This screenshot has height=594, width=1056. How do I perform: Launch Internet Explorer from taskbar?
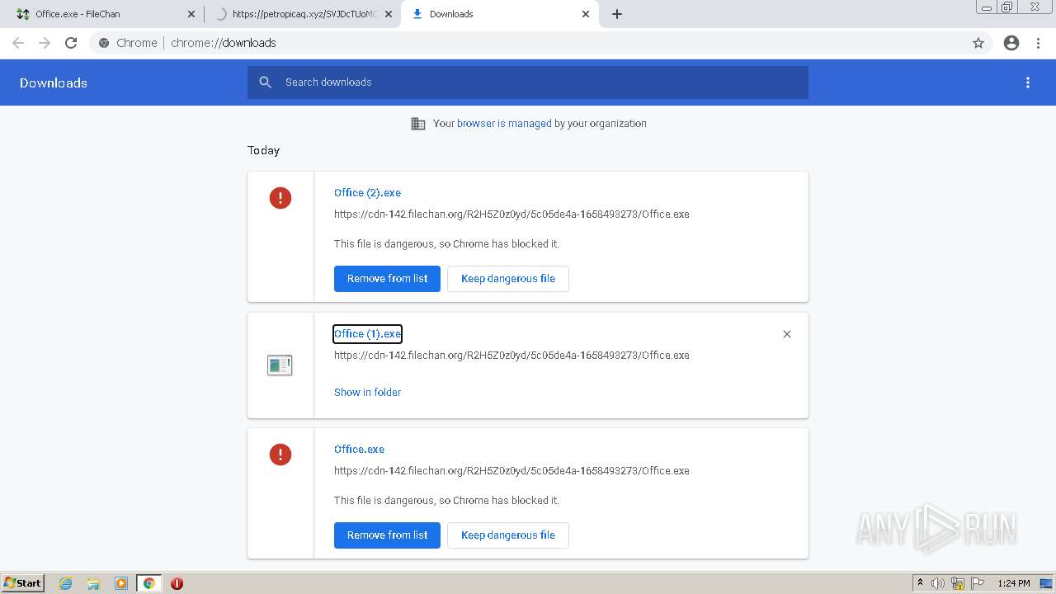[x=66, y=583]
